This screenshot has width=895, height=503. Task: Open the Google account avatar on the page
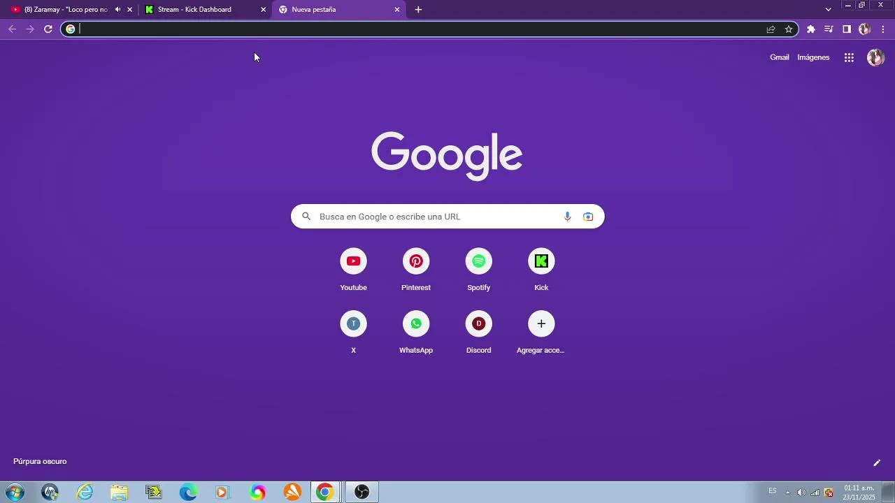[875, 58]
